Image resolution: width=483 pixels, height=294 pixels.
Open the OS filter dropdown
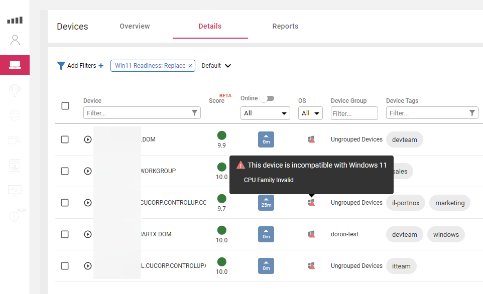pos(311,113)
